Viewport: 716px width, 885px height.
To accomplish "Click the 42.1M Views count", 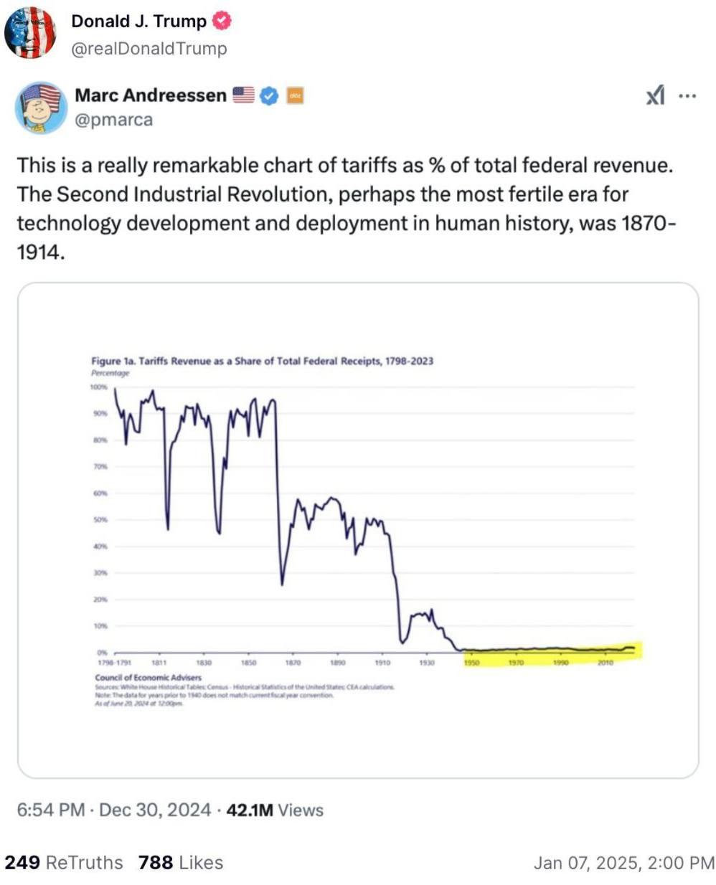I will tap(275, 810).
